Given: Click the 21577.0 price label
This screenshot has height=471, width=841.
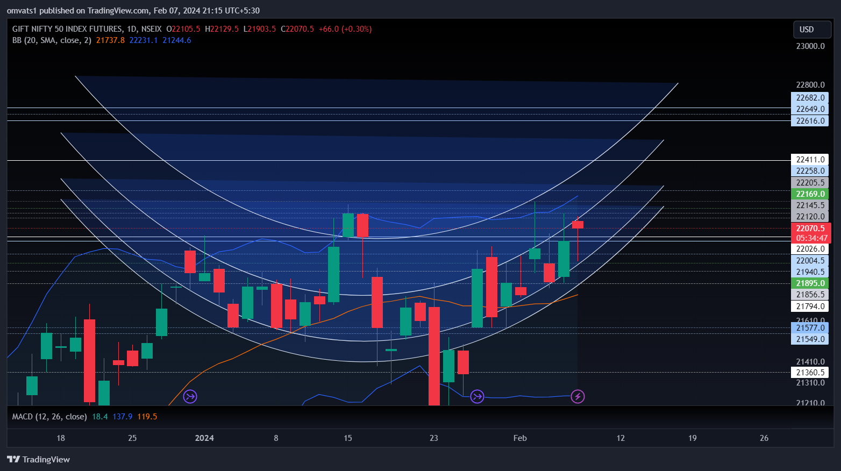Looking at the screenshot, I should (810, 328).
